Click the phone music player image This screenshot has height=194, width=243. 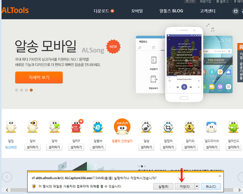pos(184,65)
